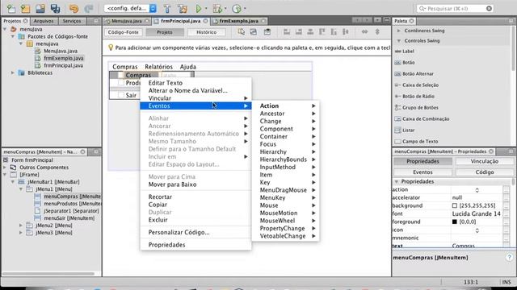The height and width of the screenshot is (290, 517).
Task: Switch to the Serviços panel tab
Action: point(72,21)
